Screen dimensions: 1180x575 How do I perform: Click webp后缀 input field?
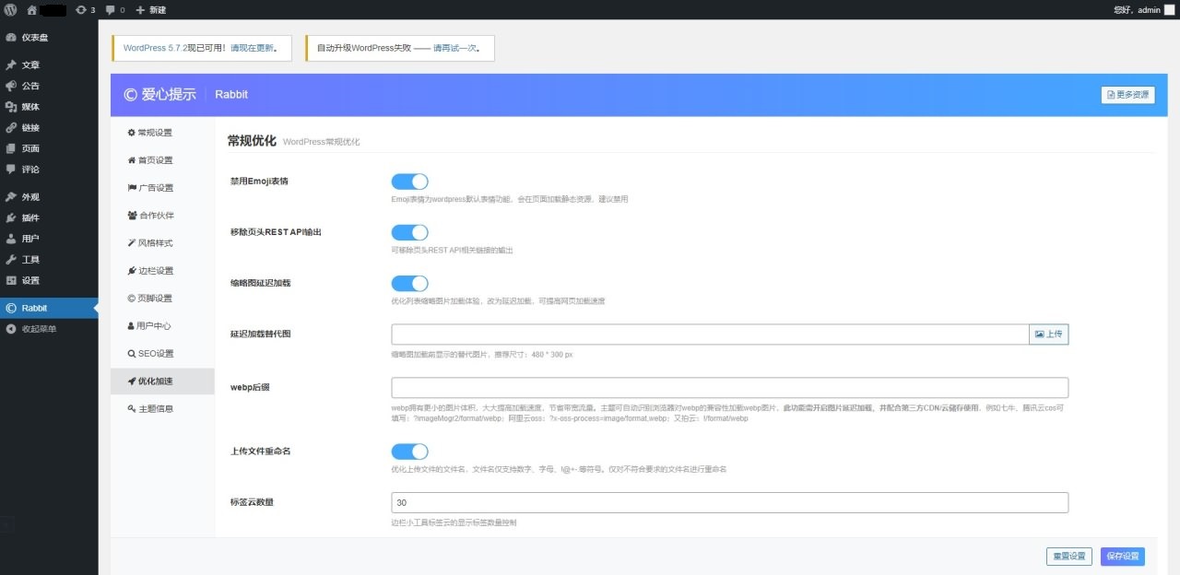730,387
